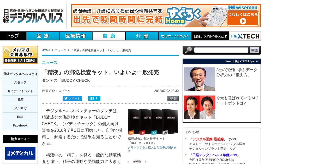Open 書籍 in the sidebar menu
Screen dimensions: 313x164
(x=20, y=100)
